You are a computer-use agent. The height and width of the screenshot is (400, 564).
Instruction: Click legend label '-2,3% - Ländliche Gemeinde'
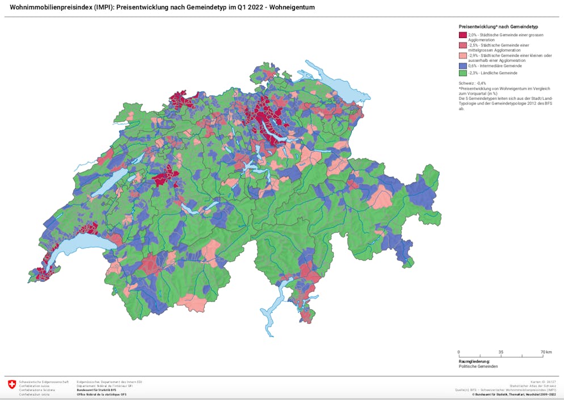pos(493,73)
